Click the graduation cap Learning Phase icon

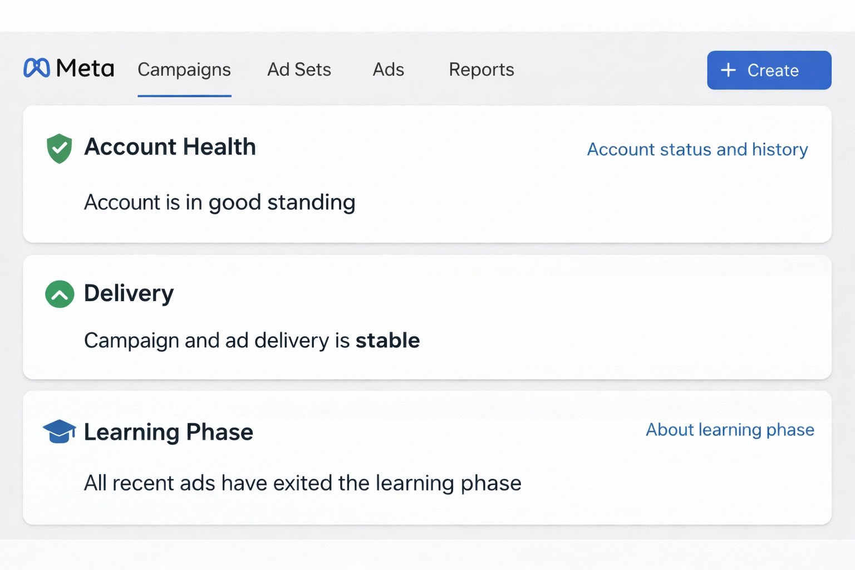59,431
